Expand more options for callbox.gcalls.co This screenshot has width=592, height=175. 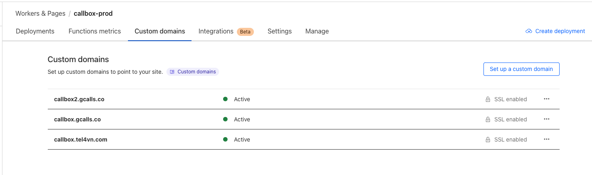[547, 119]
